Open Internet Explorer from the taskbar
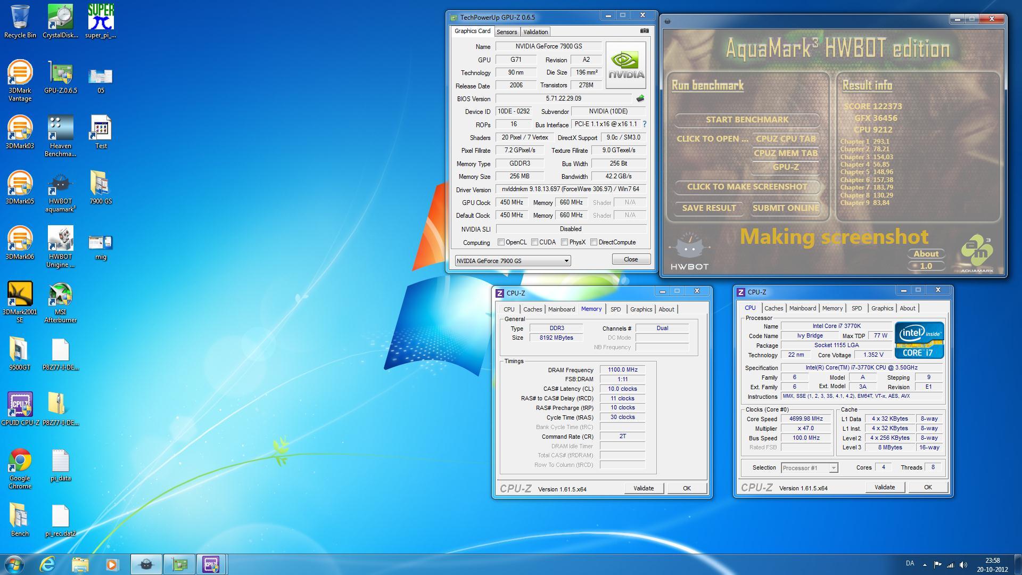 (x=47, y=564)
